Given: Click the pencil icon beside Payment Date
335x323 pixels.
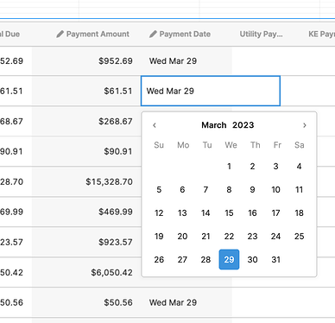Looking at the screenshot, I should (x=153, y=35).
